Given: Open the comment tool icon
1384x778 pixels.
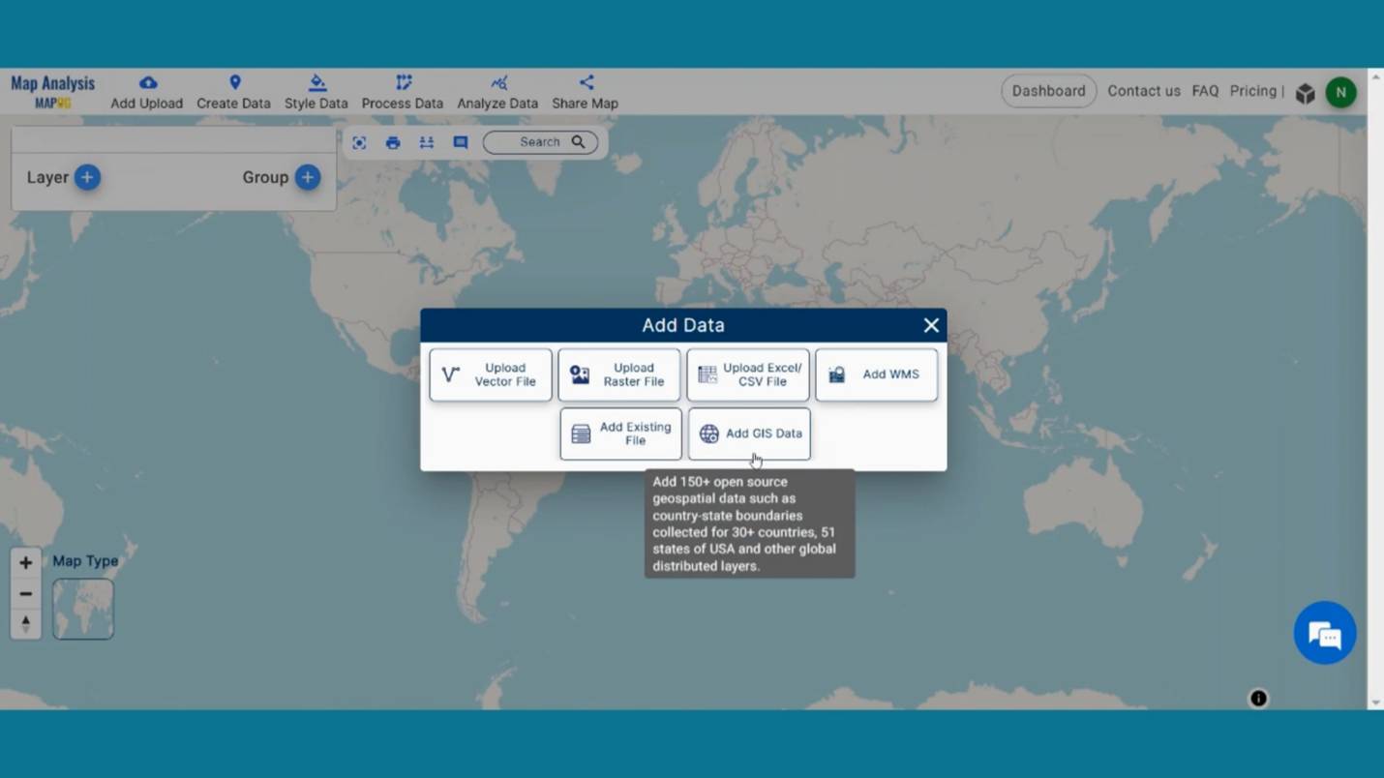Looking at the screenshot, I should (461, 142).
